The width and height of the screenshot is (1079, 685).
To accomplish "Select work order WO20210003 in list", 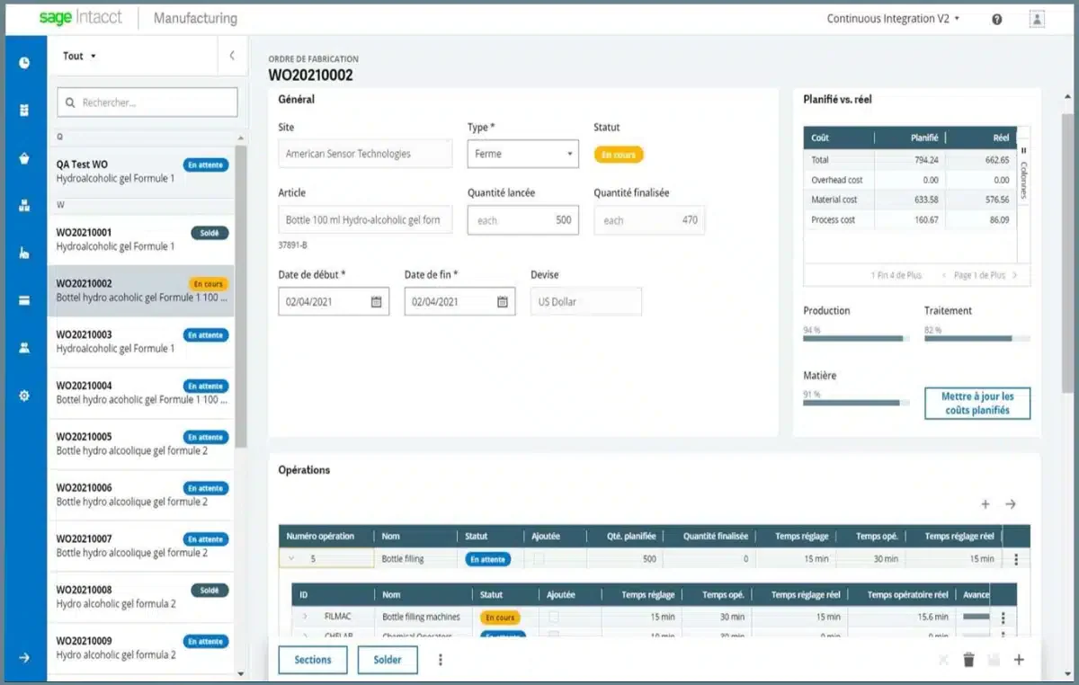I will click(141, 342).
